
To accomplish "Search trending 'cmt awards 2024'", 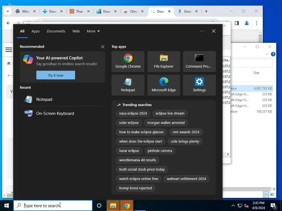I will [186, 132].
